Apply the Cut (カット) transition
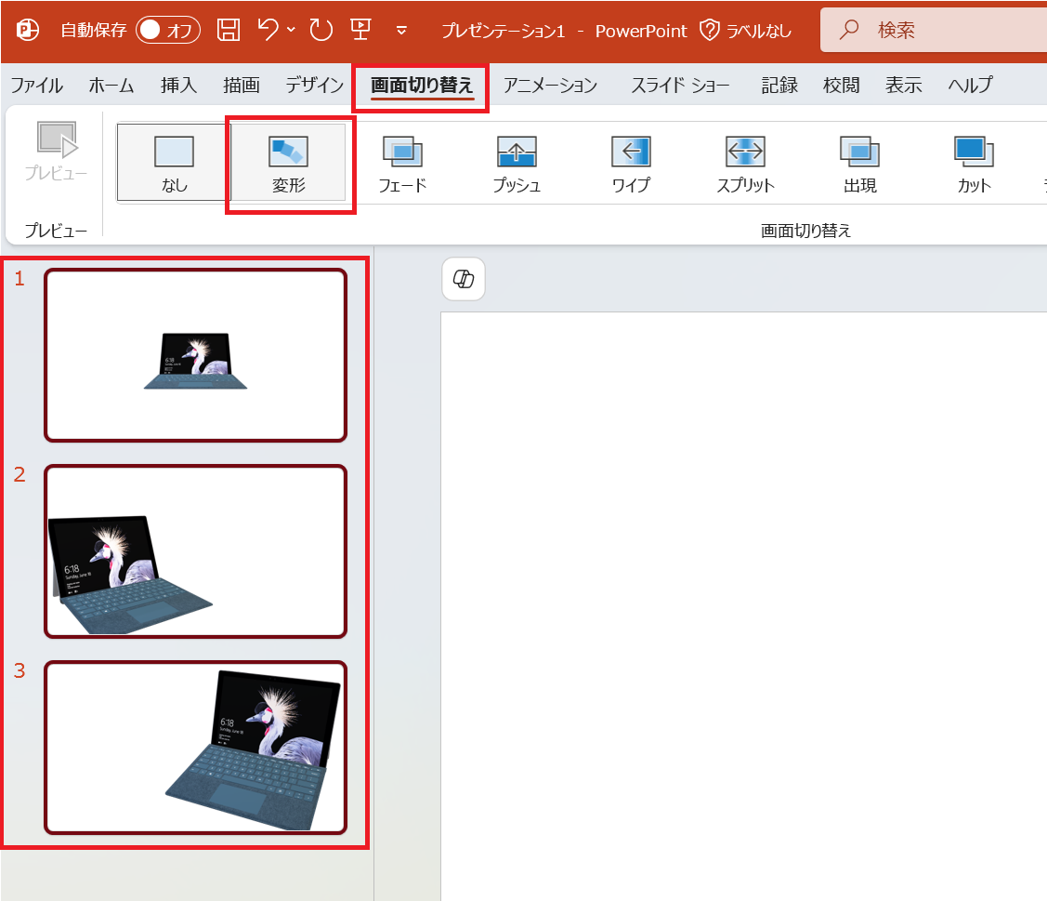 coord(974,164)
